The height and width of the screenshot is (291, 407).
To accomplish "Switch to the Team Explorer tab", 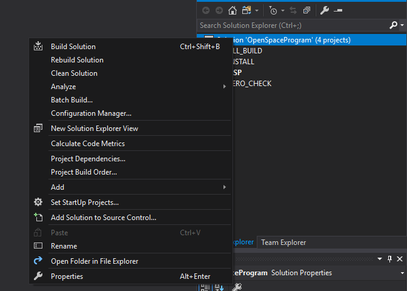I will tap(283, 242).
